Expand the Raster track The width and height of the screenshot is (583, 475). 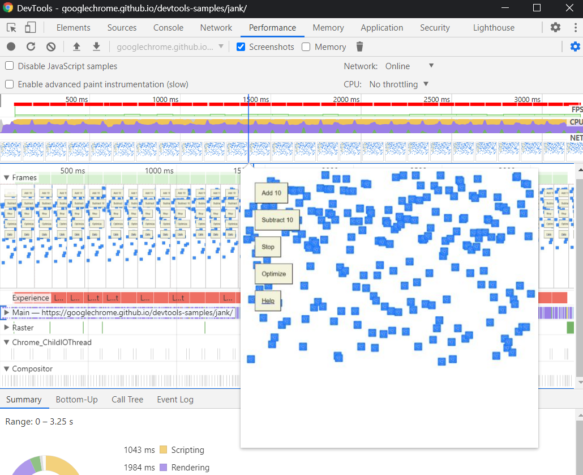6,328
